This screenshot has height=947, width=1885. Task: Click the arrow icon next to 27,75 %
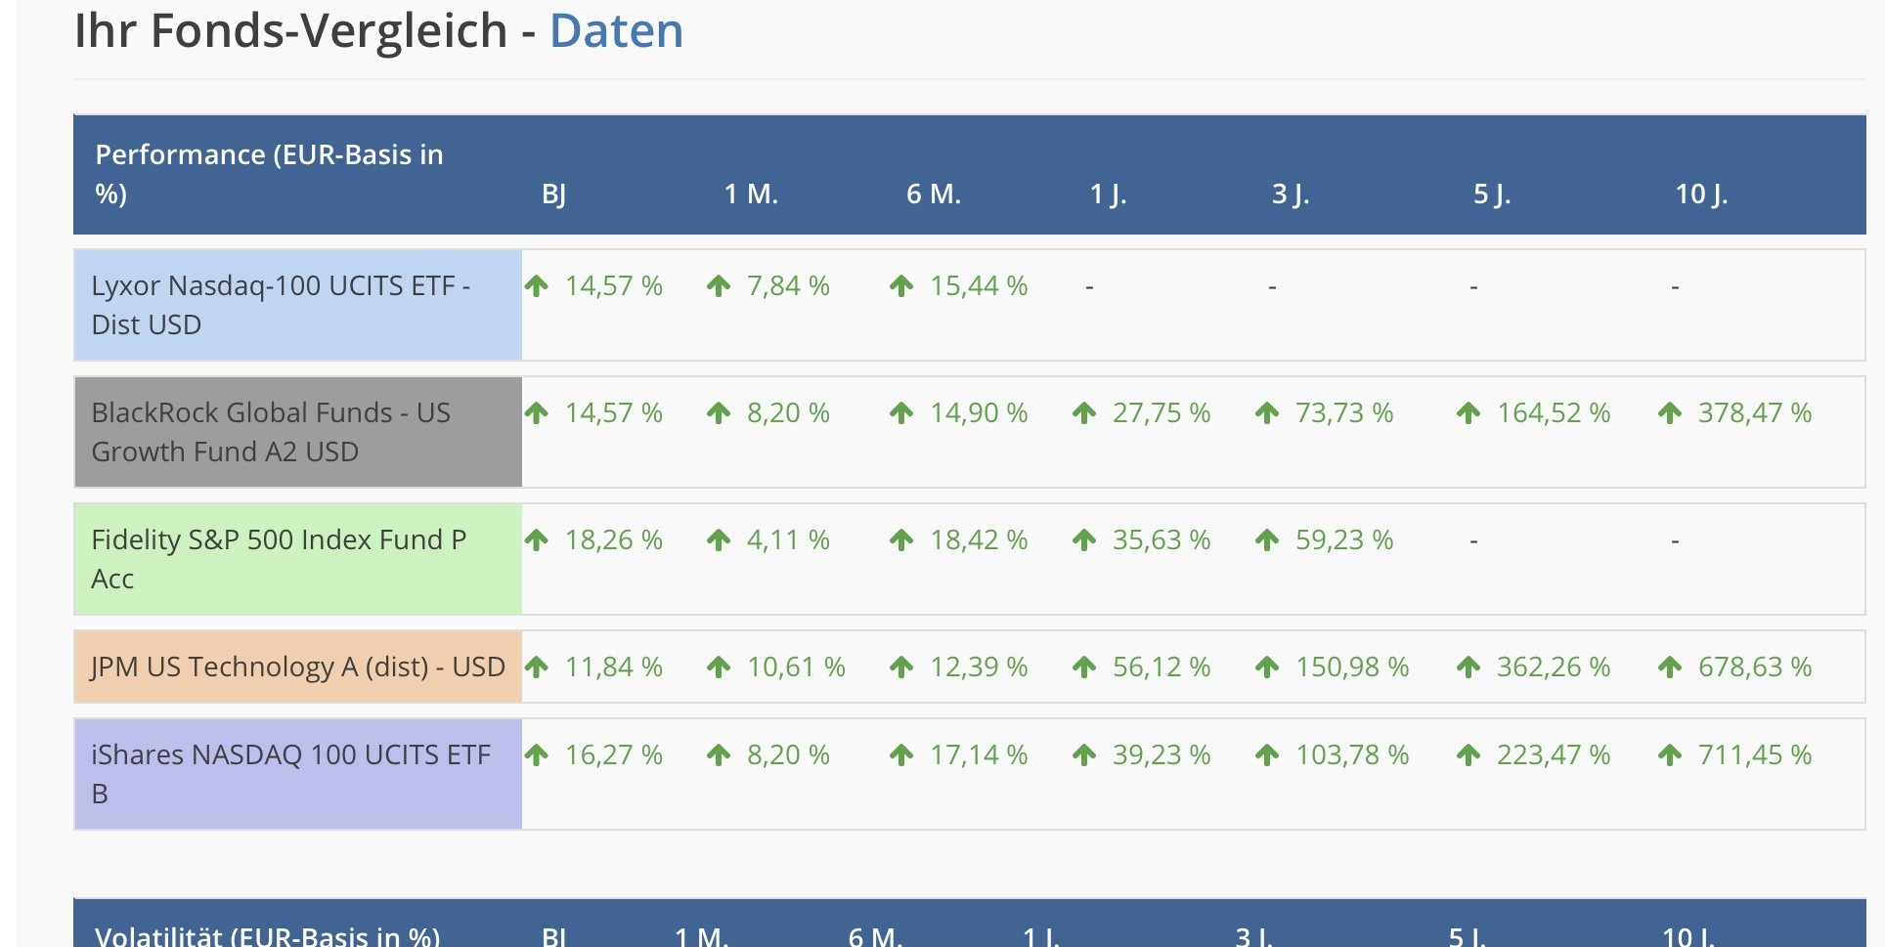1084,413
